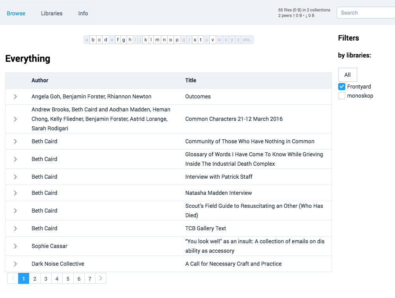Filter by letter k in alphabet bar
This screenshot has height=298, width=395.
coord(145,40)
